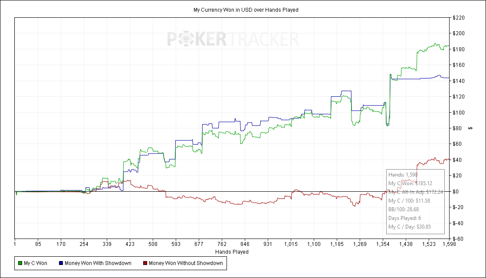Click the 254 x-axis tick label
The image size is (486, 278).
(84, 244)
